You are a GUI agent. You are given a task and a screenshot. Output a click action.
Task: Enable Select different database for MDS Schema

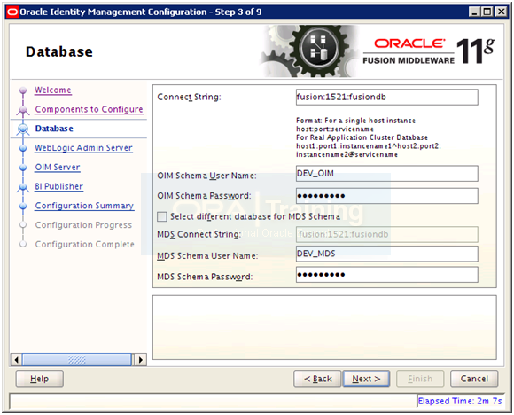click(x=162, y=216)
